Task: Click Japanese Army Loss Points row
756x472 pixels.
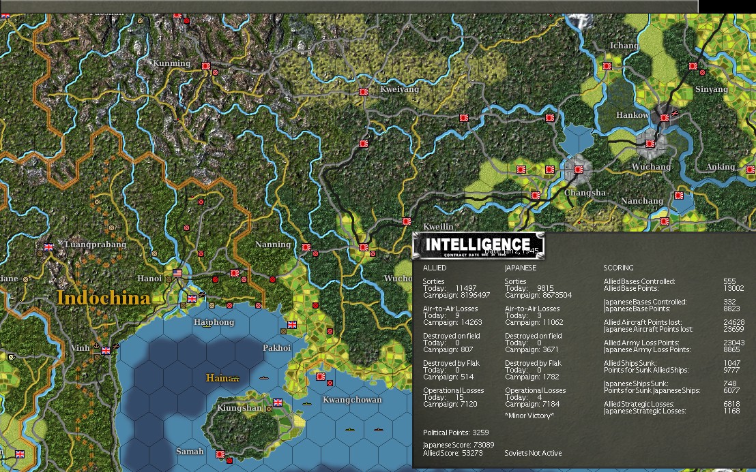Action: [x=671, y=350]
